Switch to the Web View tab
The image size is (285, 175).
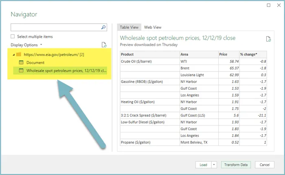[153, 27]
